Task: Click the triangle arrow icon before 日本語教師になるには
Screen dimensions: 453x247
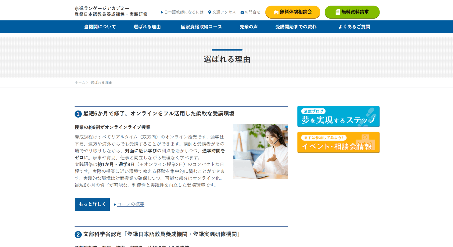Action: [162, 12]
